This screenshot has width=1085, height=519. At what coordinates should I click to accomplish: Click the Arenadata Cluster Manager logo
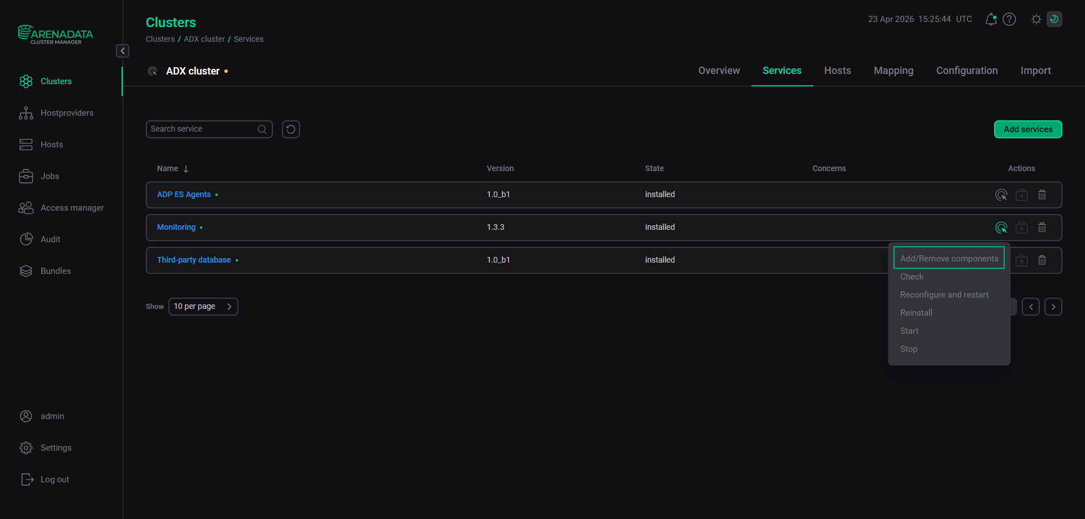tap(55, 34)
